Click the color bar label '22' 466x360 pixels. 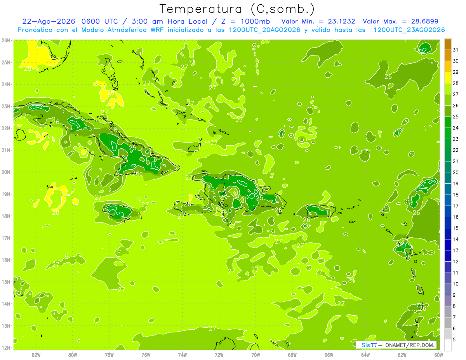coord(456,150)
